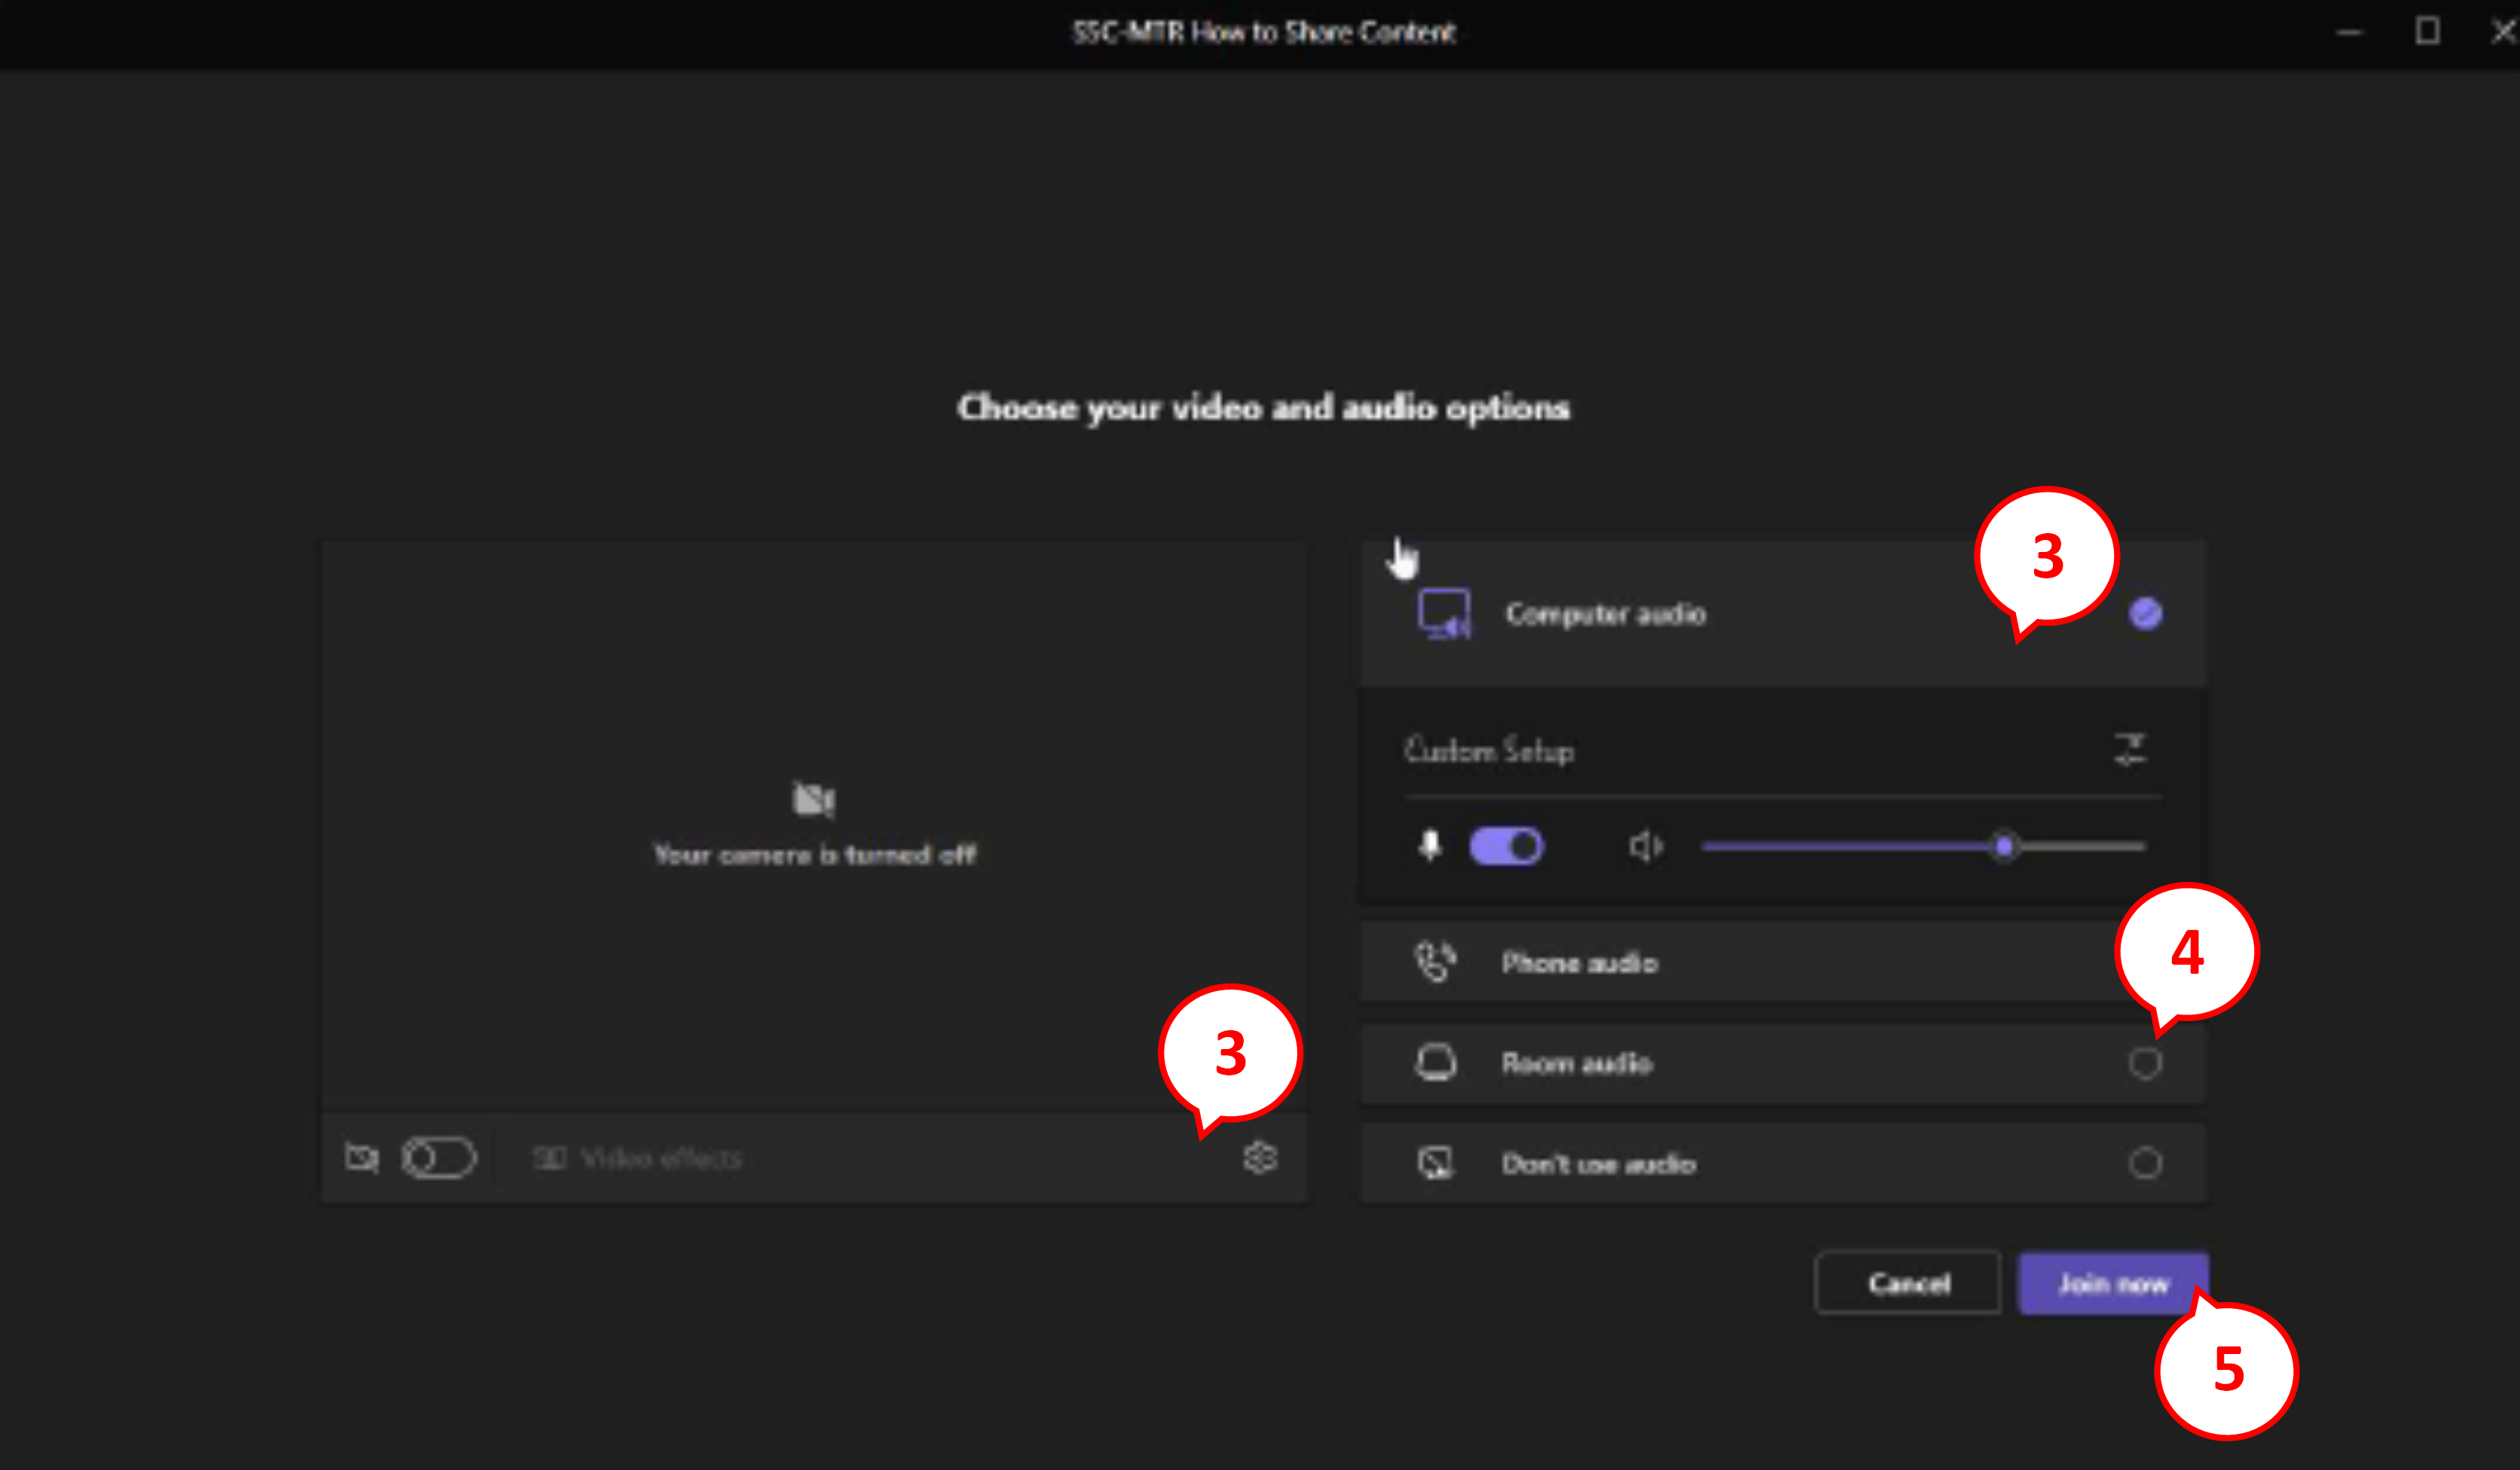Click the Don't use audio icon
Viewport: 2520px width, 1470px height.
pyautogui.click(x=1436, y=1163)
